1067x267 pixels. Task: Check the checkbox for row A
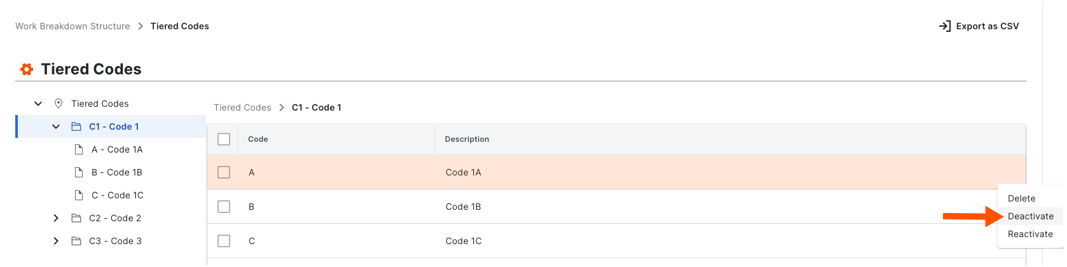224,172
